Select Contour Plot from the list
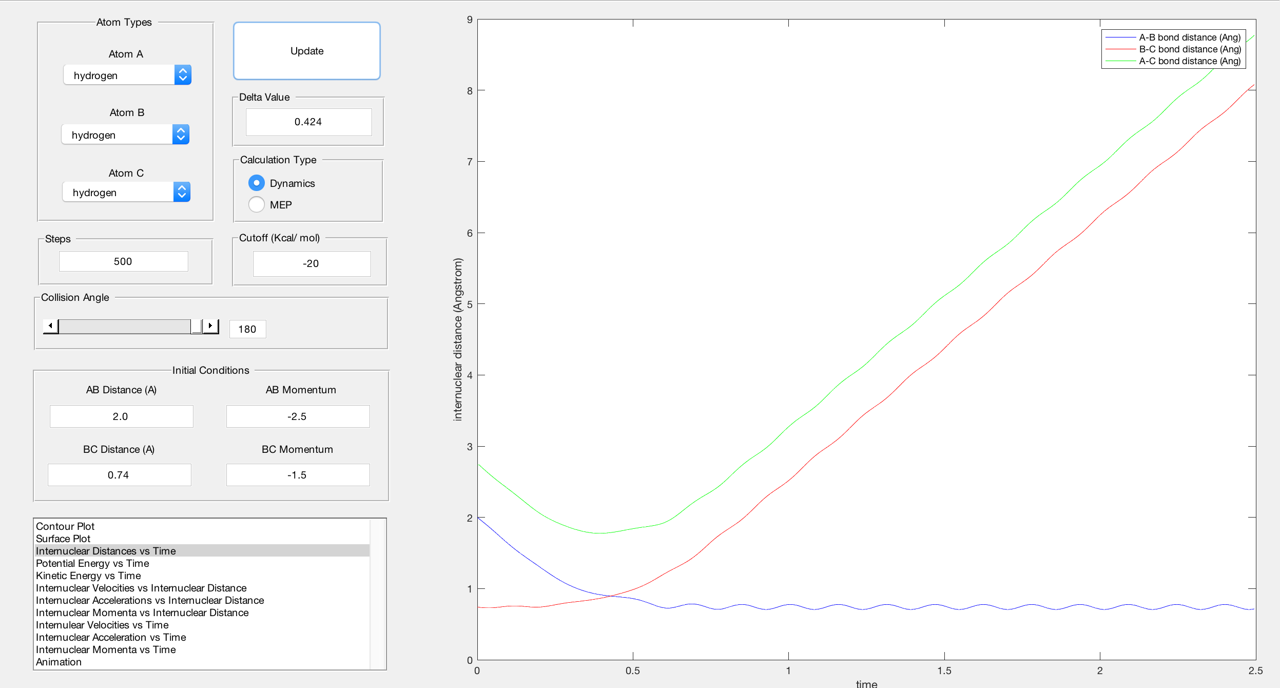This screenshot has width=1280, height=688. click(65, 526)
